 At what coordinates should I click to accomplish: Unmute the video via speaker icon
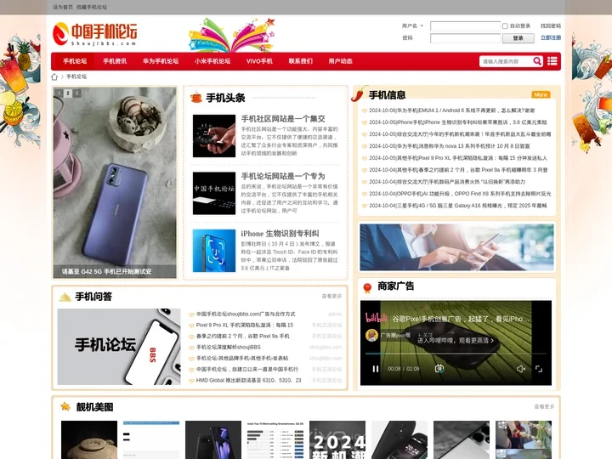pos(521,369)
